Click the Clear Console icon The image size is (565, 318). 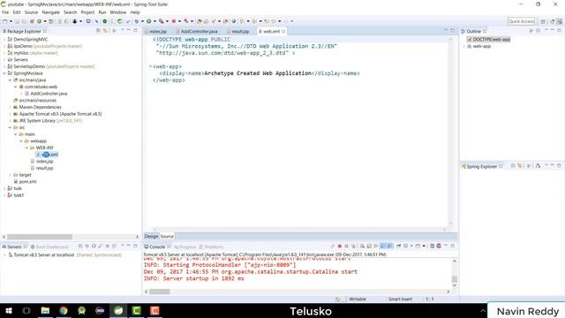pyautogui.click(x=362, y=246)
